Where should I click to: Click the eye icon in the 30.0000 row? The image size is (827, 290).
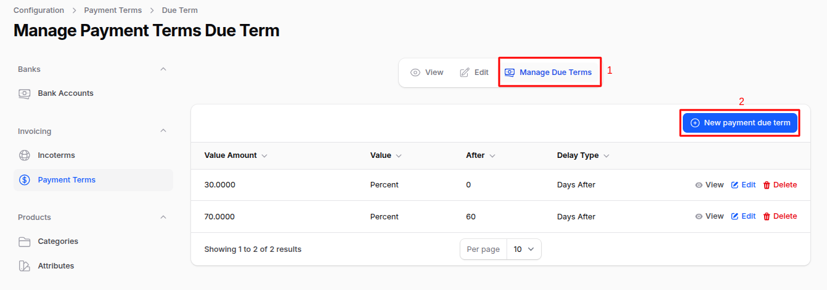(x=699, y=185)
